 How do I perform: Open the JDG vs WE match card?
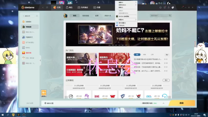tap(105, 94)
